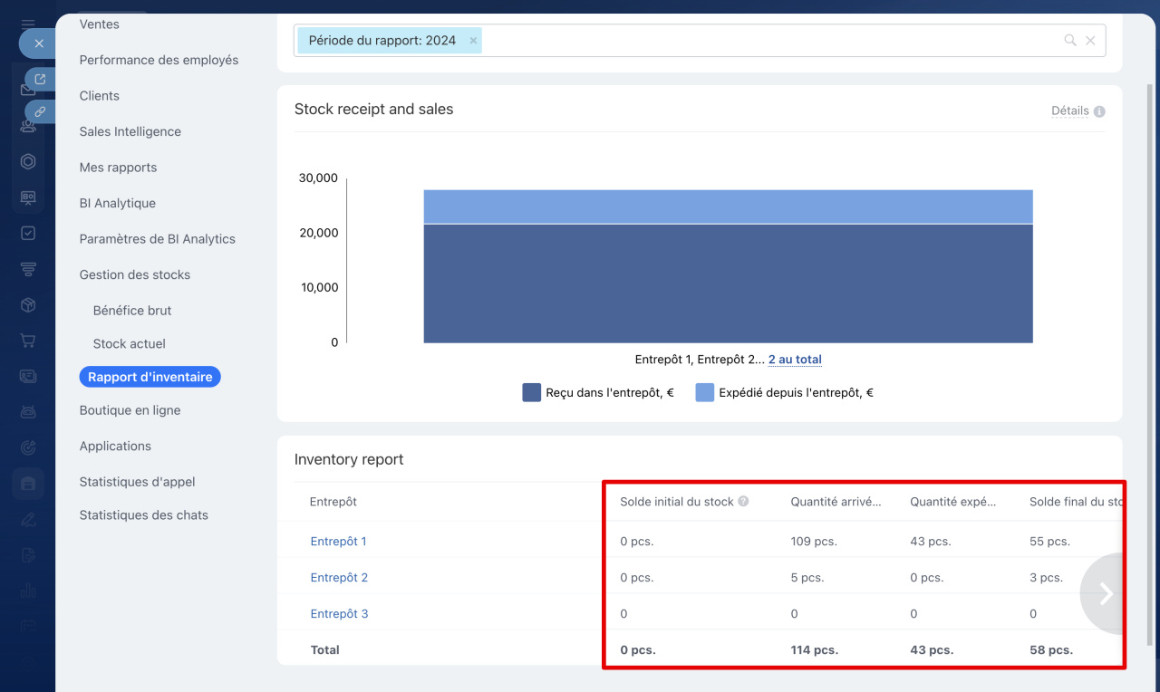Toggle 'Expédié depuis l'entrepôt' legend series
Viewport: 1160px width, 692px height.
tap(784, 393)
